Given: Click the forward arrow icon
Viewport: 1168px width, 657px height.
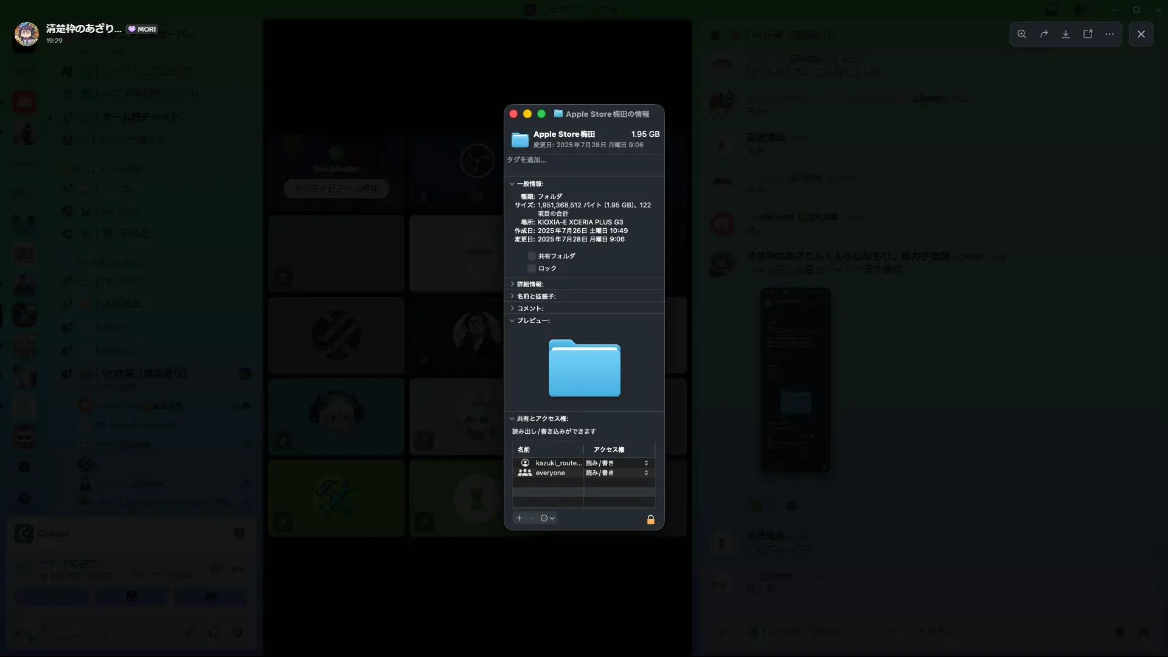Looking at the screenshot, I should pos(1044,34).
